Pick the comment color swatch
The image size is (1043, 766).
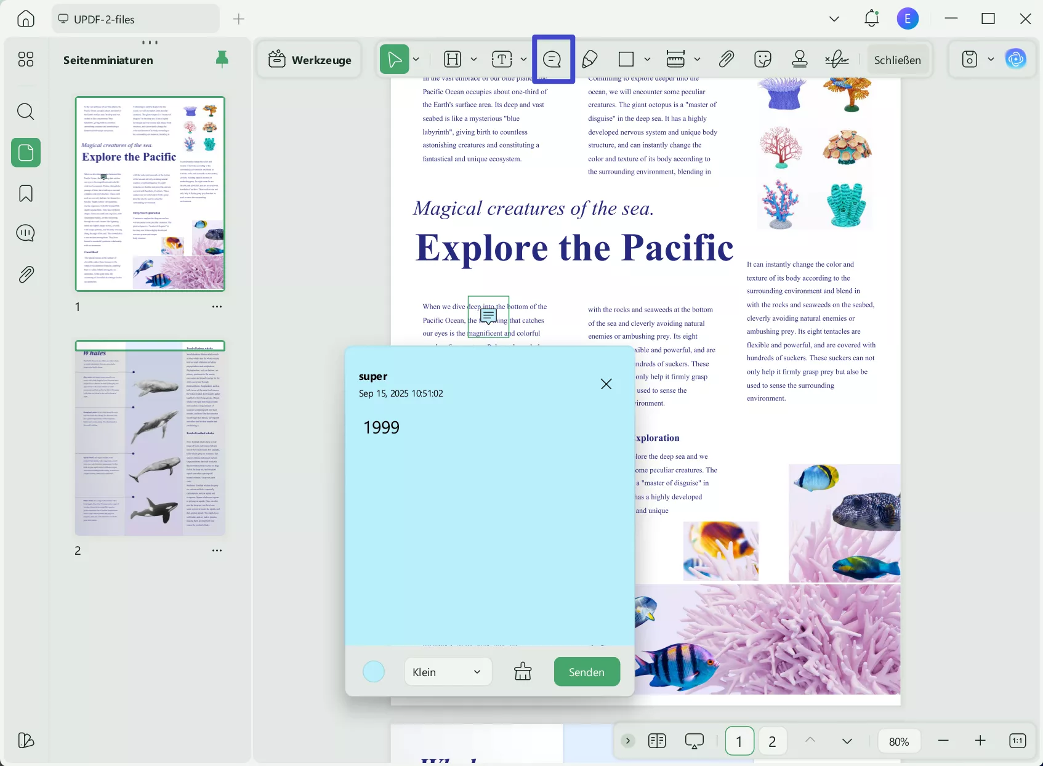tap(374, 672)
